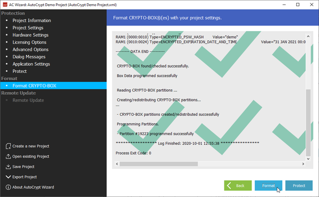Screen dimensions: 319x197
Task: Click the log scroll up arrow
Action: click(308, 36)
